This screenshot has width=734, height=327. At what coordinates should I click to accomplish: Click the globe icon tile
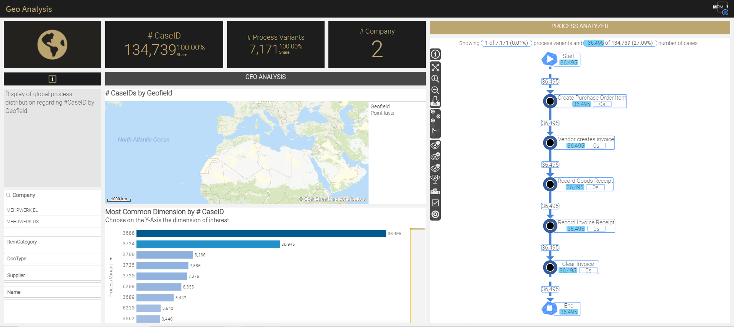[52, 45]
